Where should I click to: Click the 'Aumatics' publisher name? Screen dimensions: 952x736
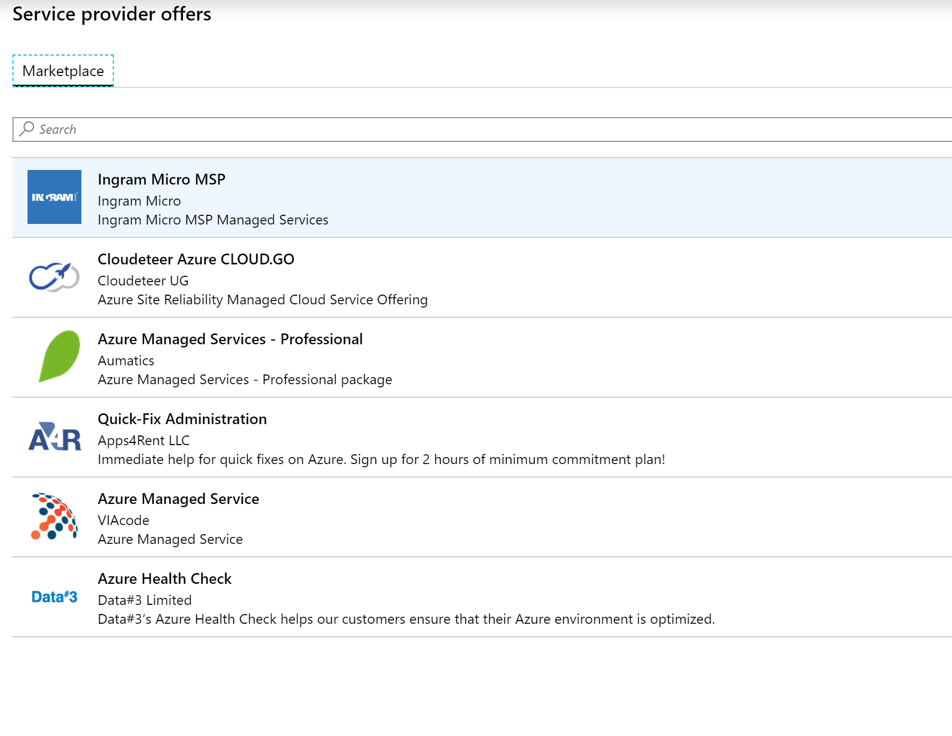tap(126, 360)
